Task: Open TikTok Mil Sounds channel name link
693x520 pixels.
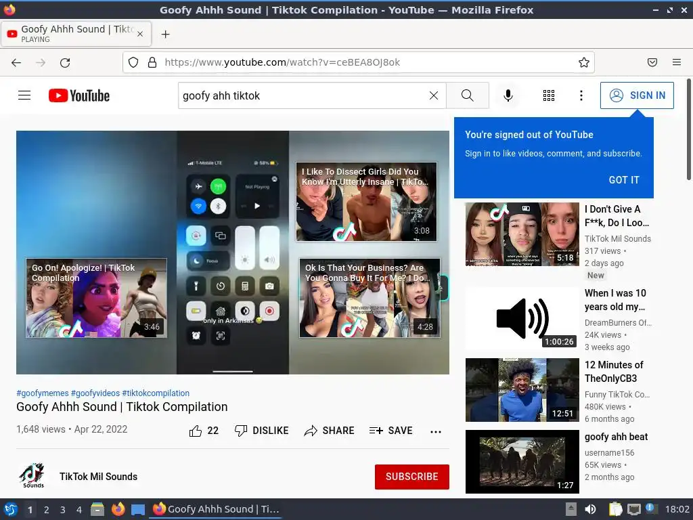Action: coord(99,477)
